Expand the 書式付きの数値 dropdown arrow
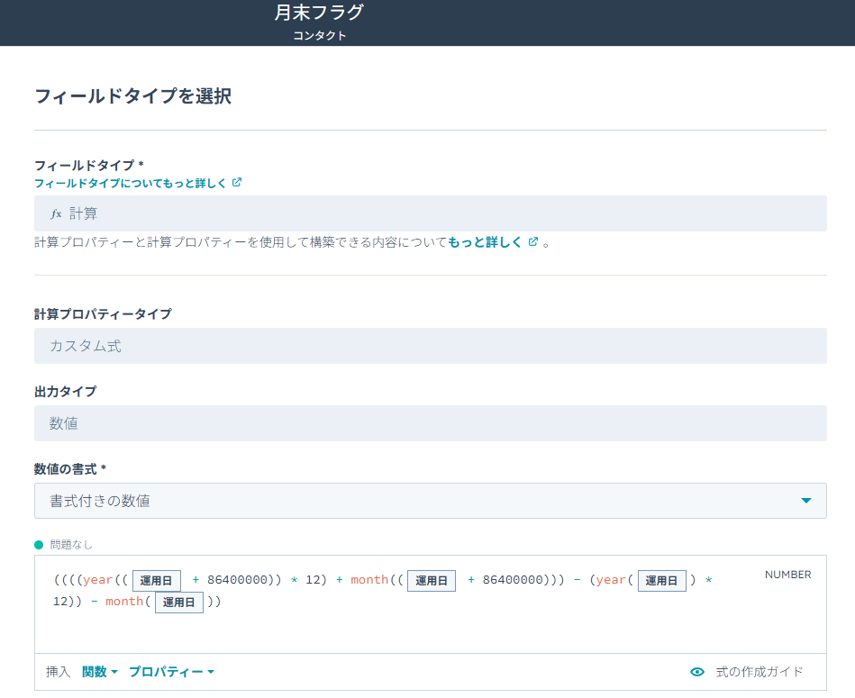Screen dimensions: 855x698 (x=805, y=501)
